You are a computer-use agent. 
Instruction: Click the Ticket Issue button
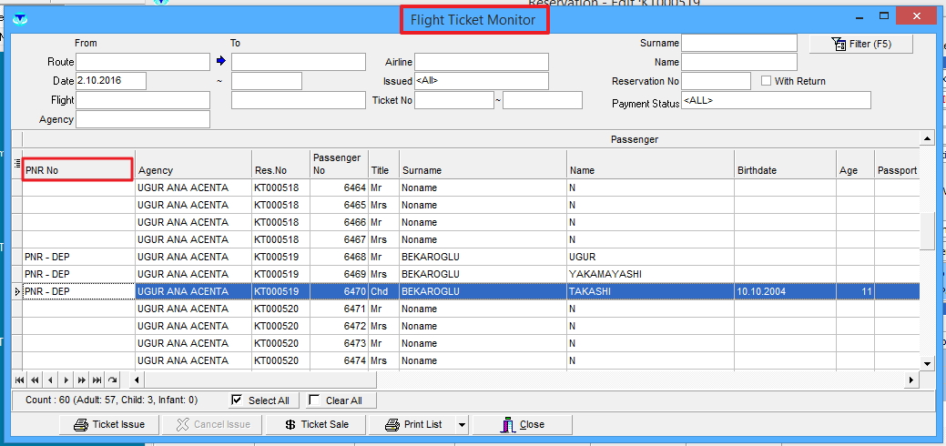[x=108, y=424]
